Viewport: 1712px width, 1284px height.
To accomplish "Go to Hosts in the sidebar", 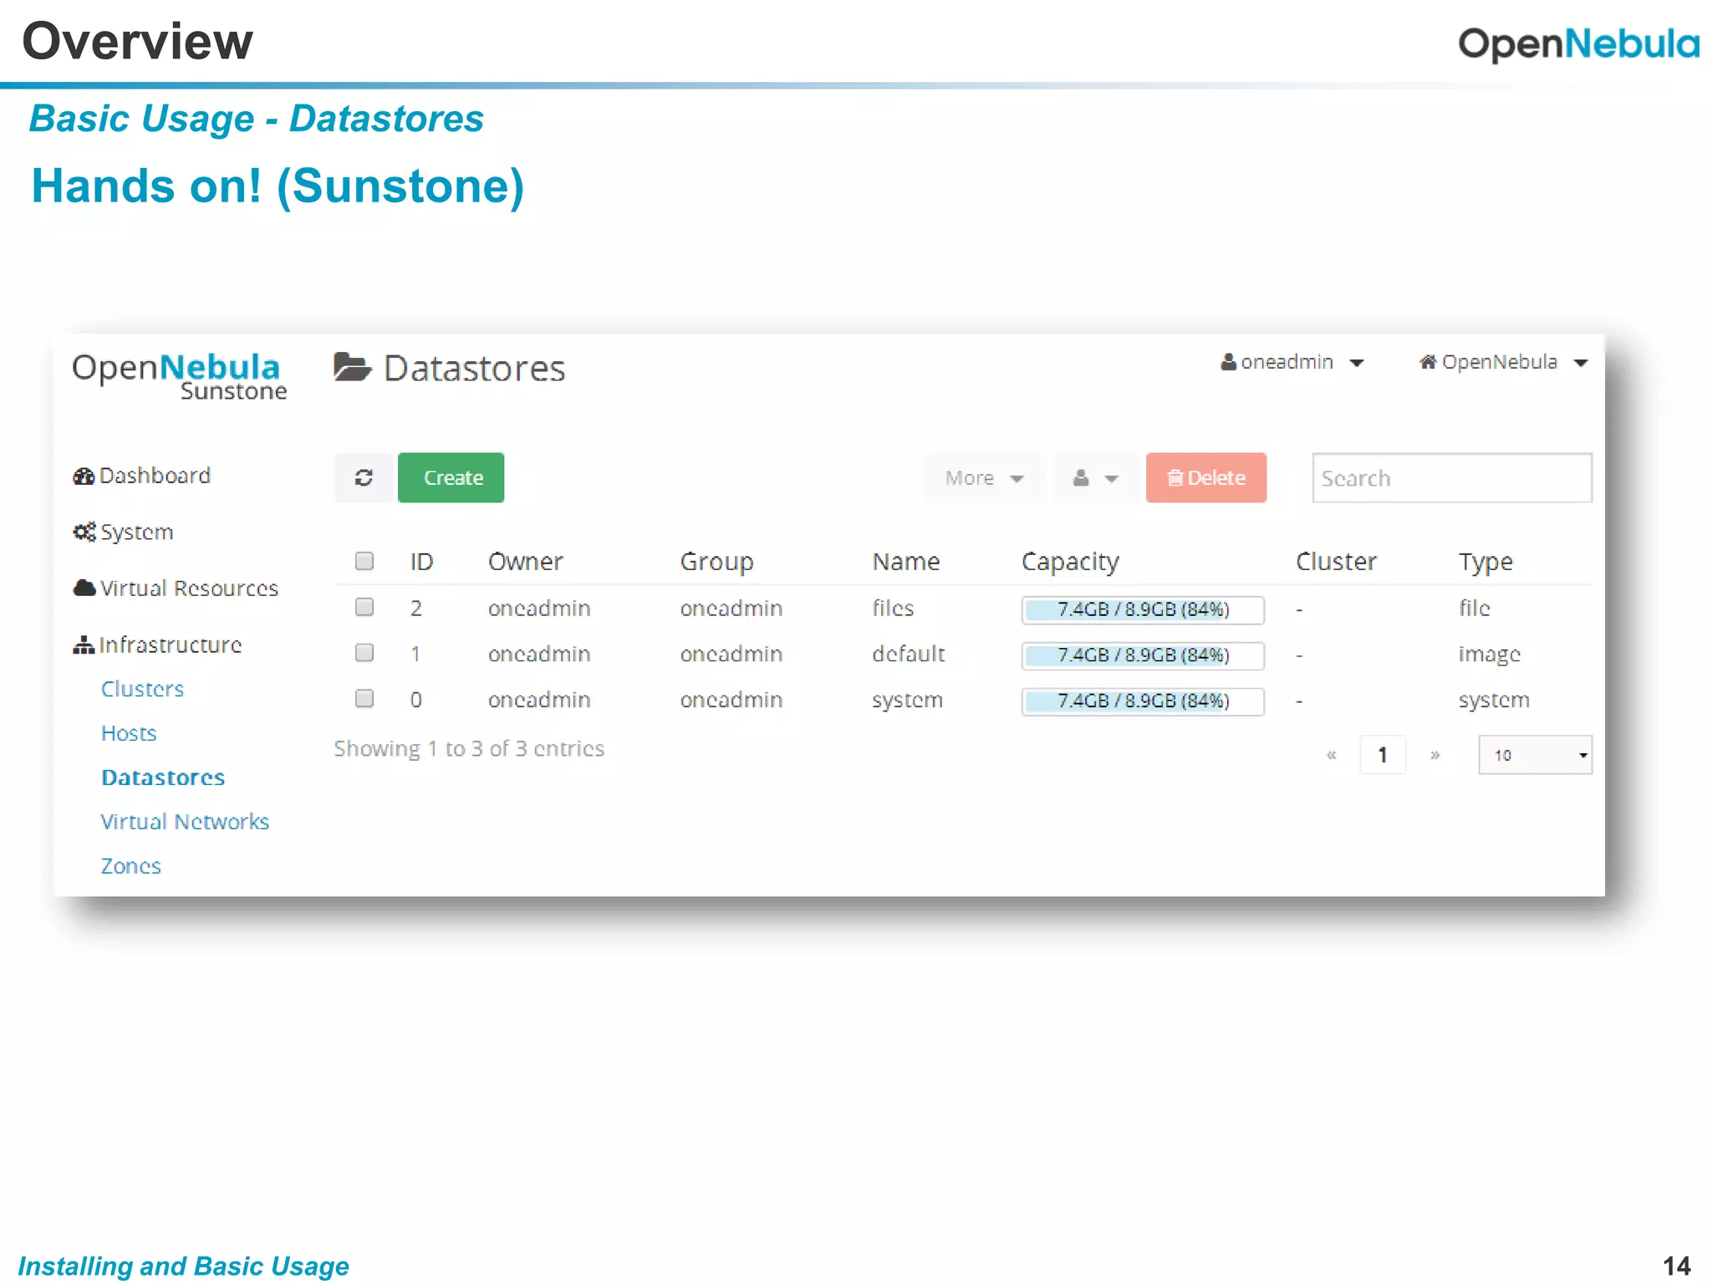I will tap(129, 733).
